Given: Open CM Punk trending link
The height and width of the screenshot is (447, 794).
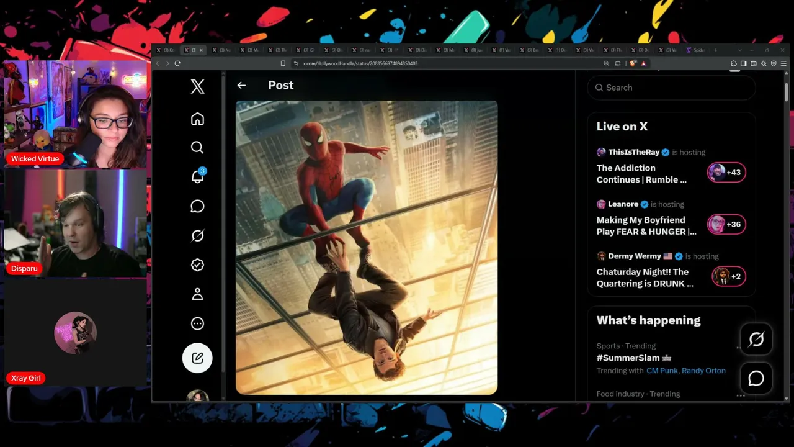Looking at the screenshot, I should [662, 371].
